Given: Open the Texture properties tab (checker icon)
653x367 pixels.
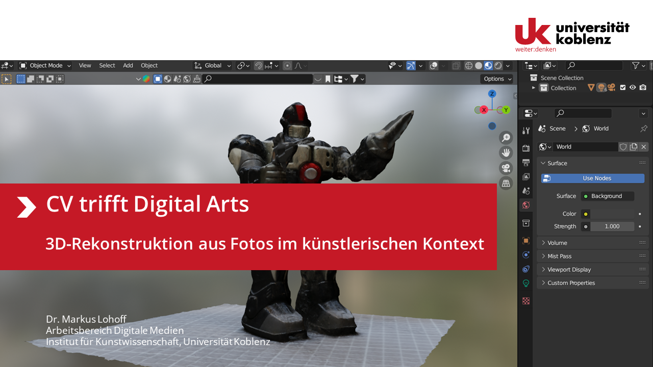Looking at the screenshot, I should [x=526, y=301].
